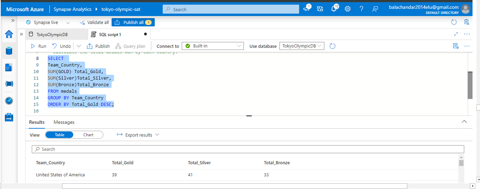Focus the top Search box
This screenshot has width=480, height=189.
tap(231, 9)
